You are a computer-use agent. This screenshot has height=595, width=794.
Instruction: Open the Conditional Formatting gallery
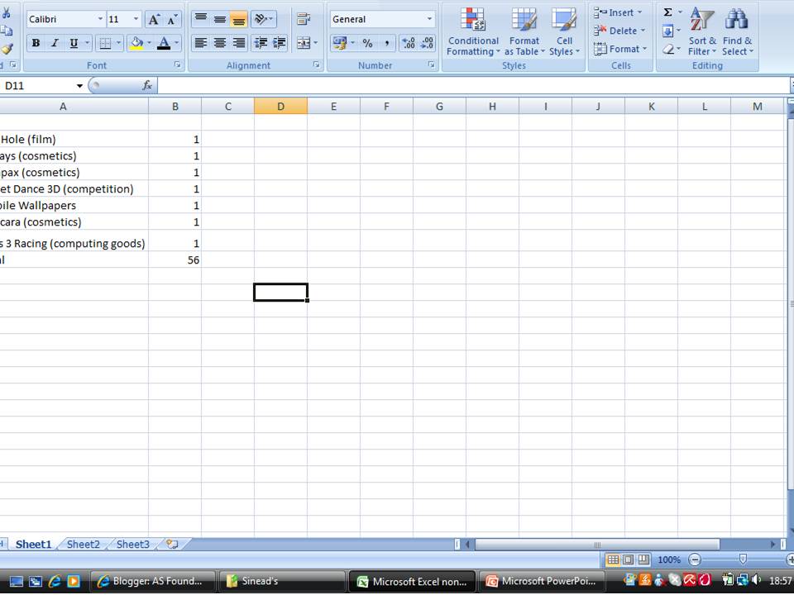click(472, 33)
